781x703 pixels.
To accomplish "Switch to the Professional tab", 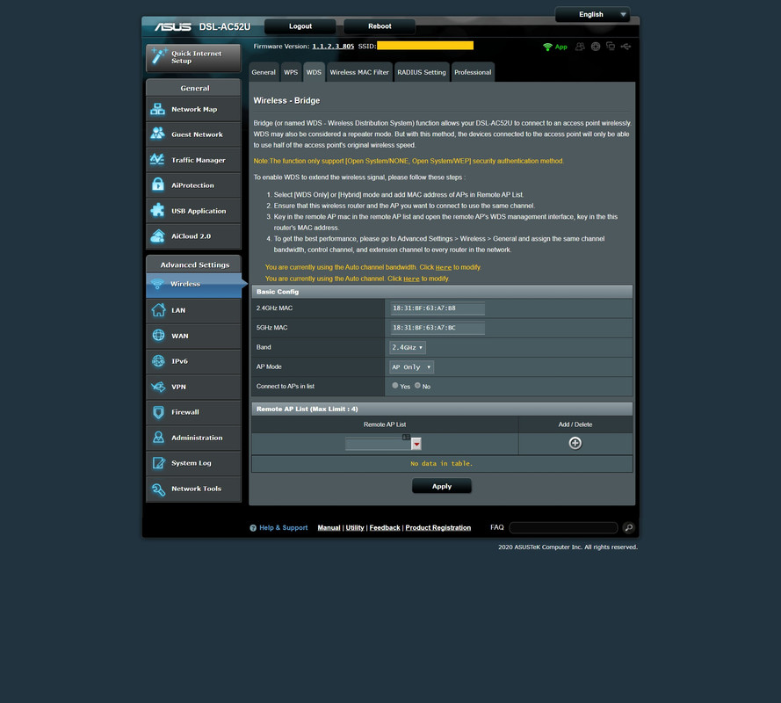I will (x=473, y=72).
